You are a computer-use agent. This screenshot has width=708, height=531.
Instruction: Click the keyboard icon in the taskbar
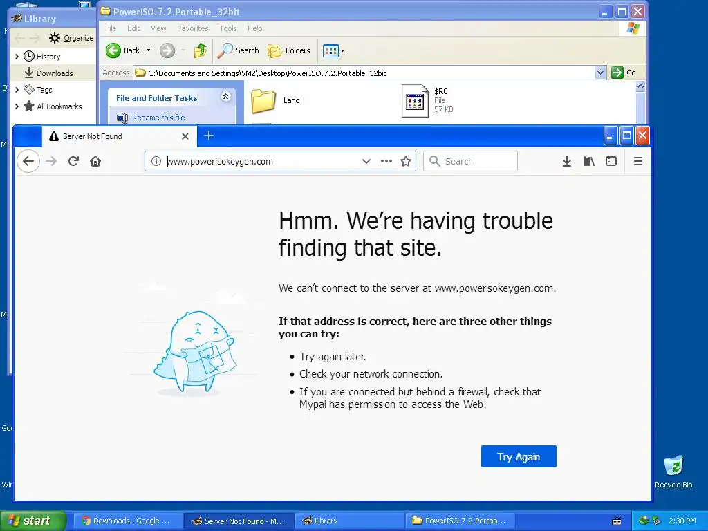tap(616, 521)
